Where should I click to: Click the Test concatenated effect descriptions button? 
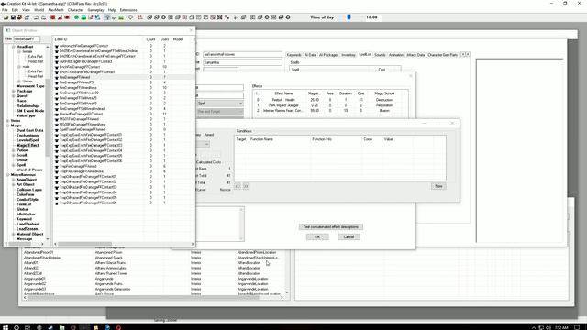[x=331, y=227]
